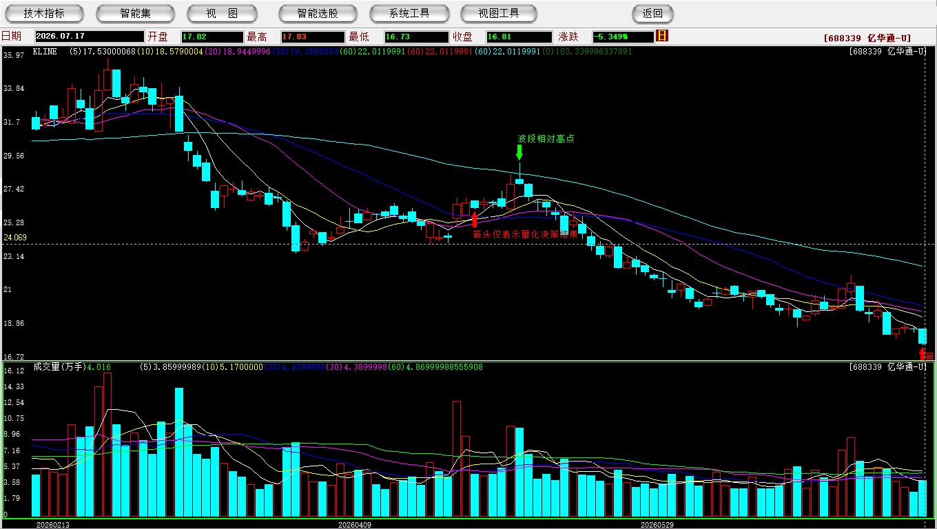Click the 成交量(万手) volume panel label
Viewport: 937px width, 529px height.
tap(59, 367)
